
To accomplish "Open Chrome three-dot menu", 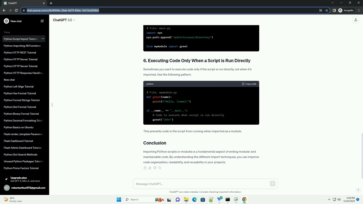I will (x=359, y=10).
